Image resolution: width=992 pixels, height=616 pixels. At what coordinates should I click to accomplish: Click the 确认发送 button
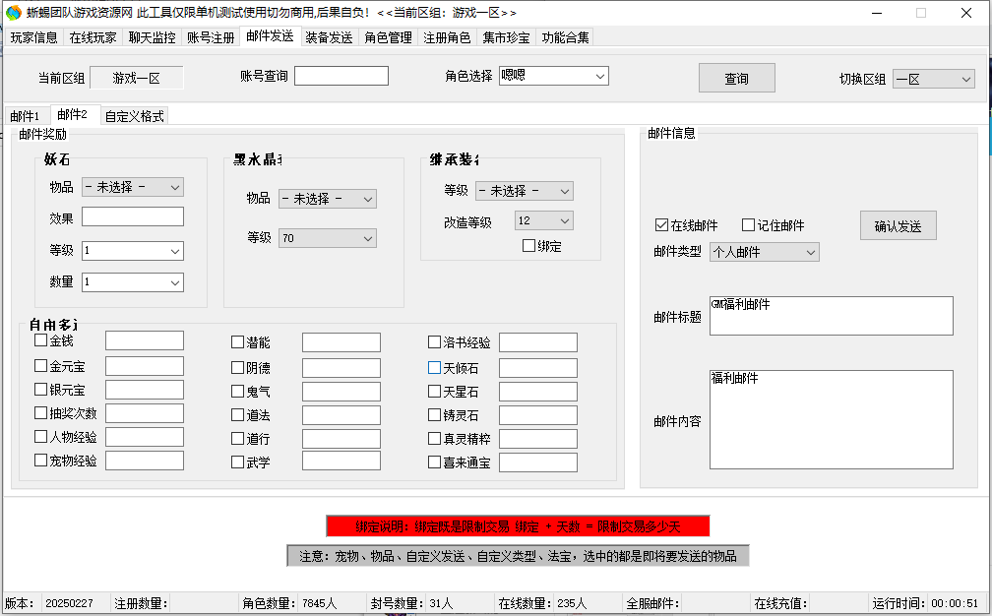(x=898, y=225)
